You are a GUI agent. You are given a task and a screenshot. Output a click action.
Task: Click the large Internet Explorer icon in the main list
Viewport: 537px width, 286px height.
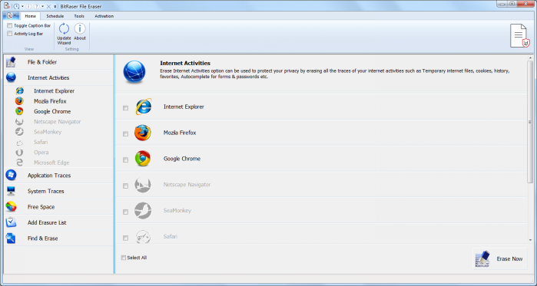(143, 107)
